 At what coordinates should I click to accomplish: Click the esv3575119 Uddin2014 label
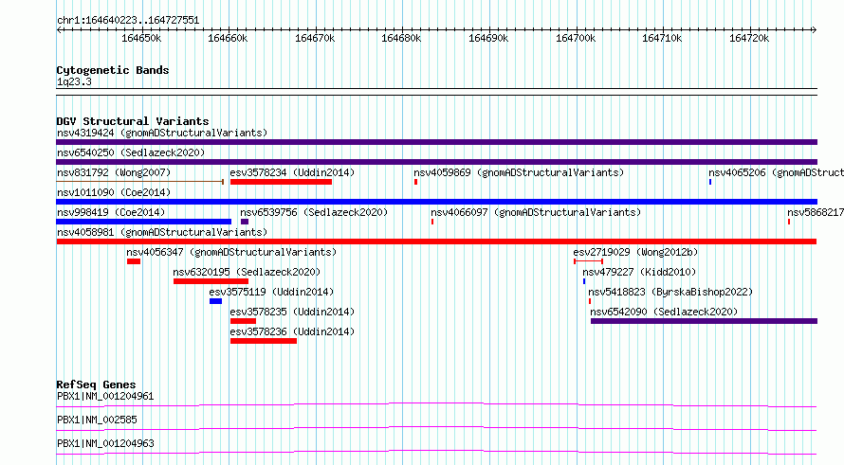[271, 292]
